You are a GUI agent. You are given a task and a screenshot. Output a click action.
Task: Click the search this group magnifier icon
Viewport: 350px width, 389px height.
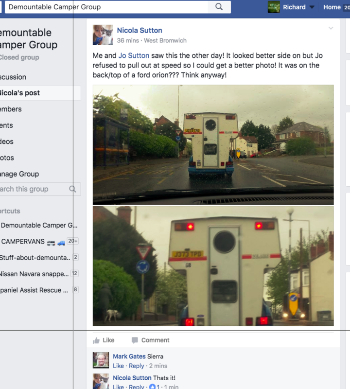[x=72, y=189]
